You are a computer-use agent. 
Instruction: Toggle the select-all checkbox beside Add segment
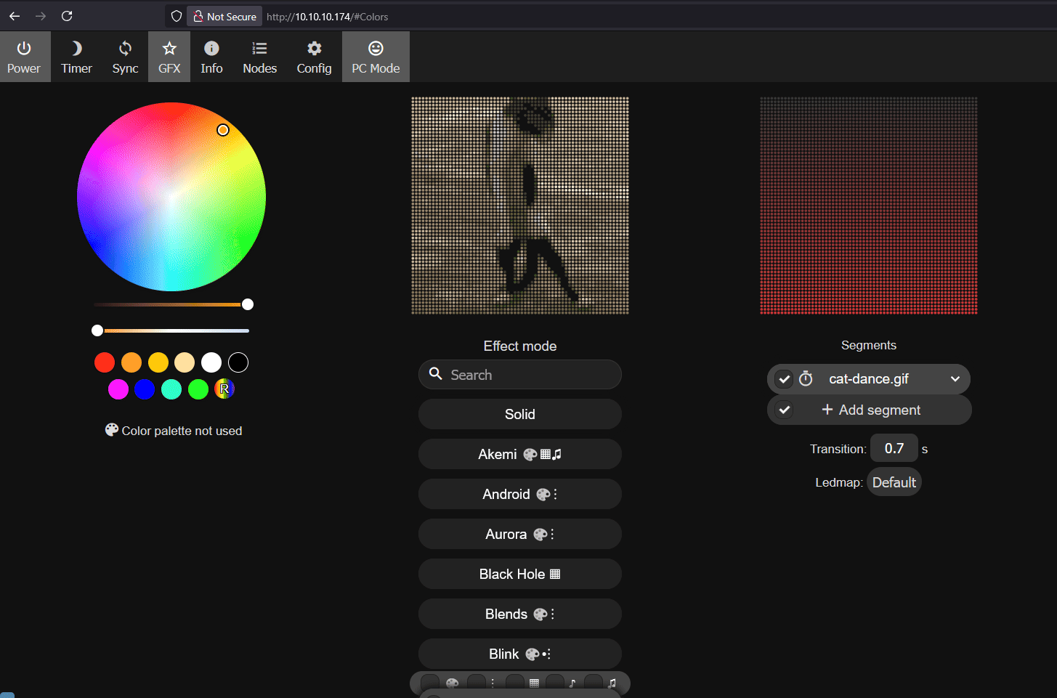tap(784, 410)
